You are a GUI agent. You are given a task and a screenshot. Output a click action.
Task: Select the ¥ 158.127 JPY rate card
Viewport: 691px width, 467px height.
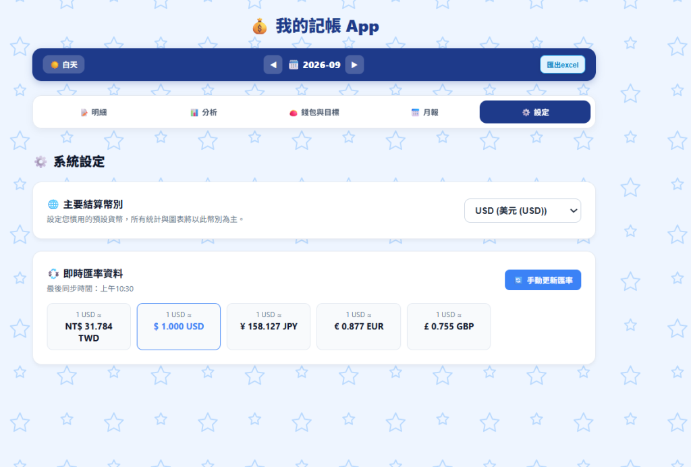[269, 327]
